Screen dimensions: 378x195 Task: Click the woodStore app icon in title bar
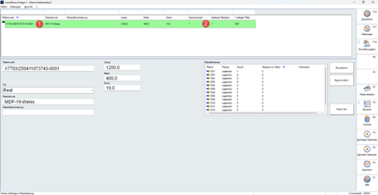(2, 2)
